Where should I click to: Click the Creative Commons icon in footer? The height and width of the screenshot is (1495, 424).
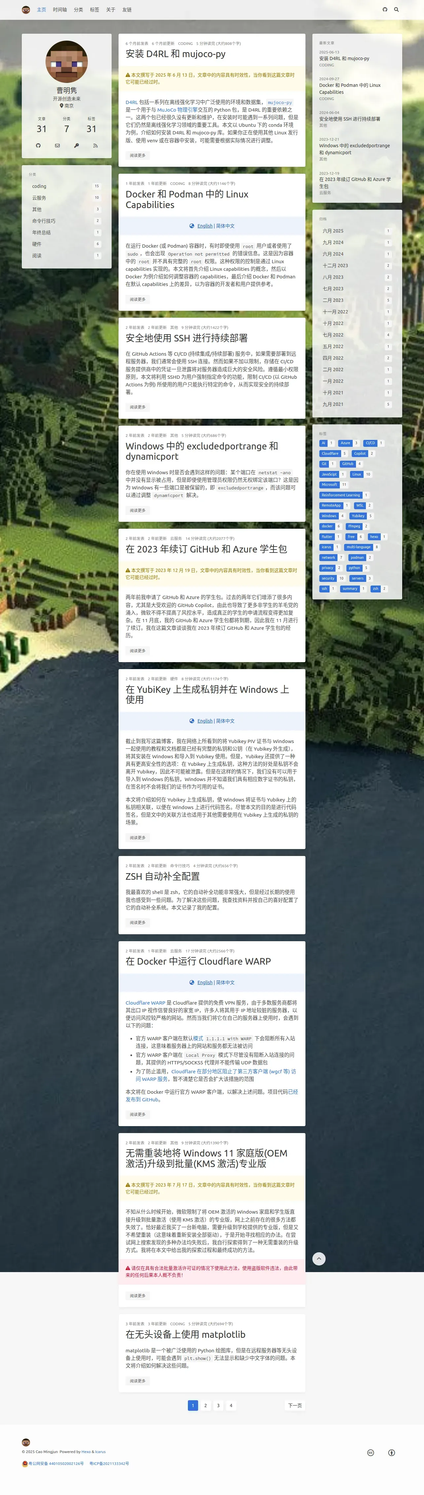click(x=371, y=1453)
